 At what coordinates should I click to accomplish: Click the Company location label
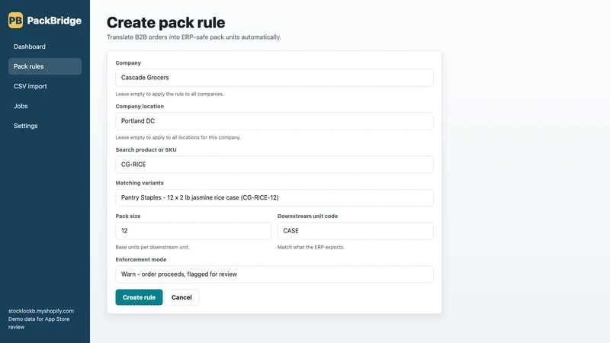(x=140, y=107)
